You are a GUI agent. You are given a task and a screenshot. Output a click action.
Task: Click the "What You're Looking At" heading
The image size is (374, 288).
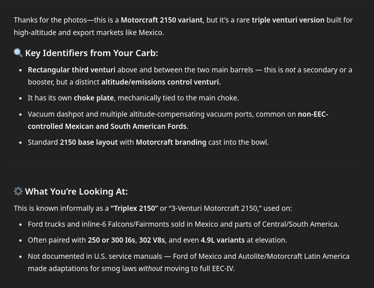(76, 191)
